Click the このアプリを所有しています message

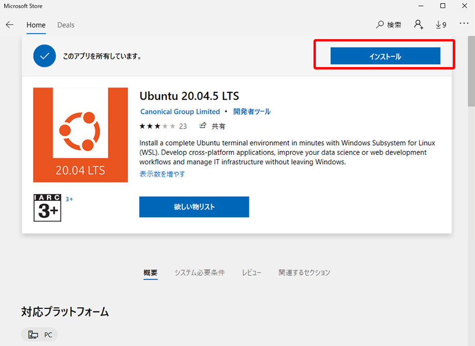click(x=102, y=56)
